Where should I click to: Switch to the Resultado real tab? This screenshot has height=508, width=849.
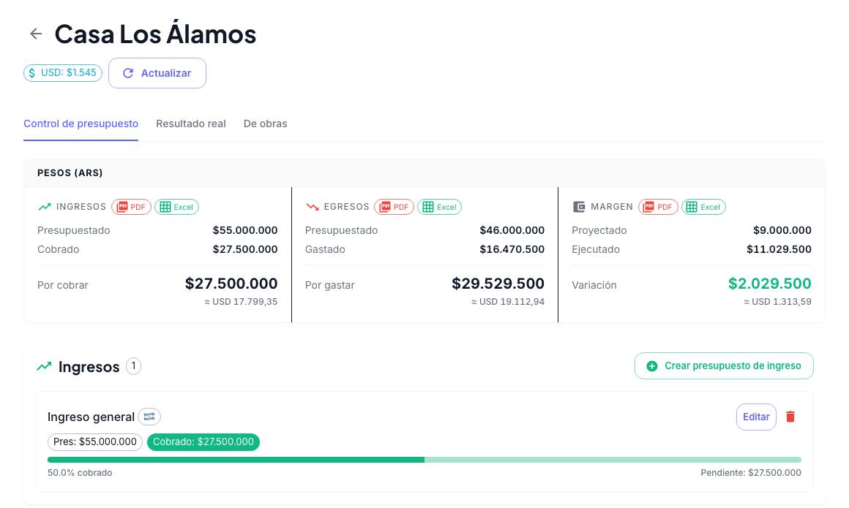(190, 124)
